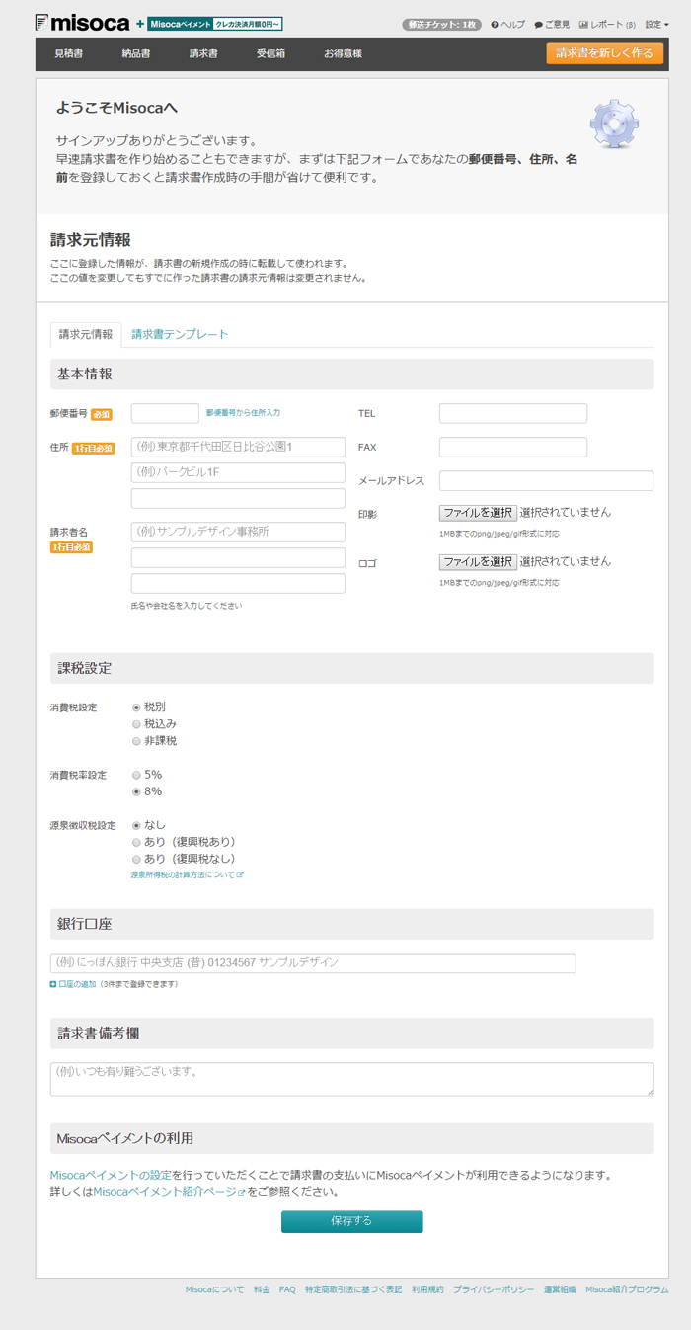The image size is (691, 1330).
Task: Focus the 請求書備考欄 textarea
Action: pos(352,1079)
